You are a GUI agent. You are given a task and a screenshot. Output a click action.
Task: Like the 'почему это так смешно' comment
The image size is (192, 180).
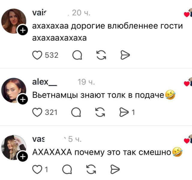pyautogui.click(x=37, y=169)
